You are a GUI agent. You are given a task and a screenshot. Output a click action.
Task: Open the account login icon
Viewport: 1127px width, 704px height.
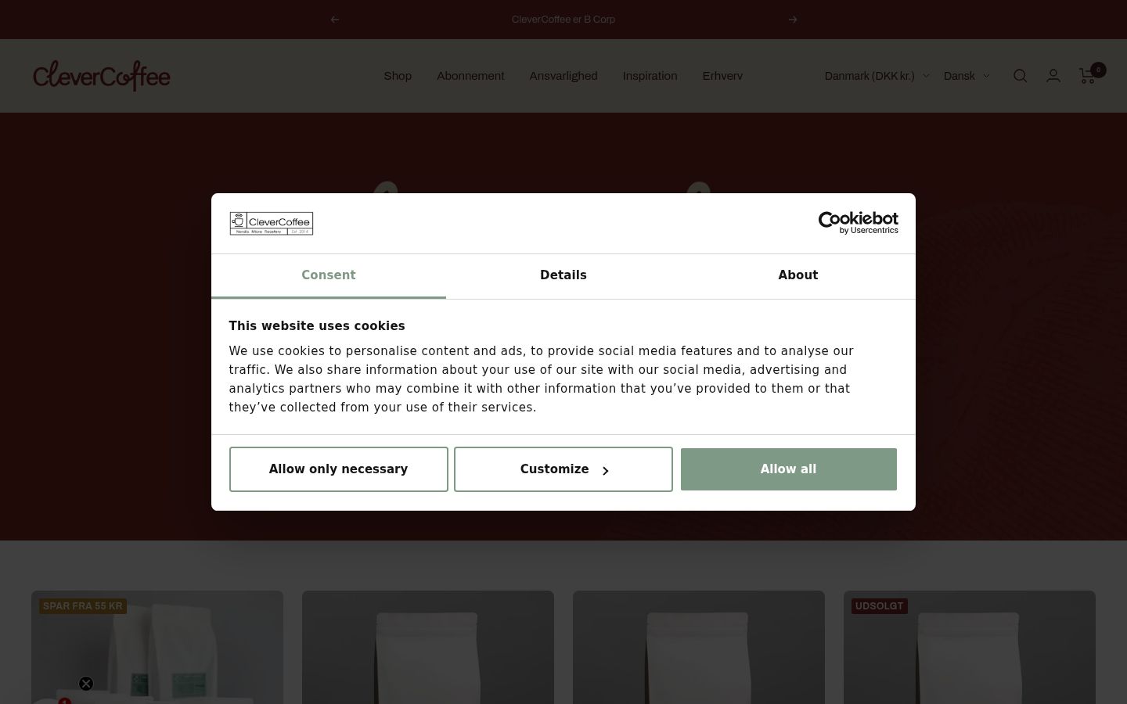pos(1053,76)
